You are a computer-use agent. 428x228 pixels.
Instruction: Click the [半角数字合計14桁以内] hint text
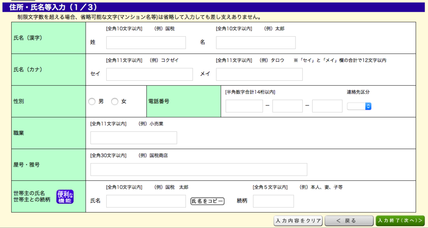point(250,92)
